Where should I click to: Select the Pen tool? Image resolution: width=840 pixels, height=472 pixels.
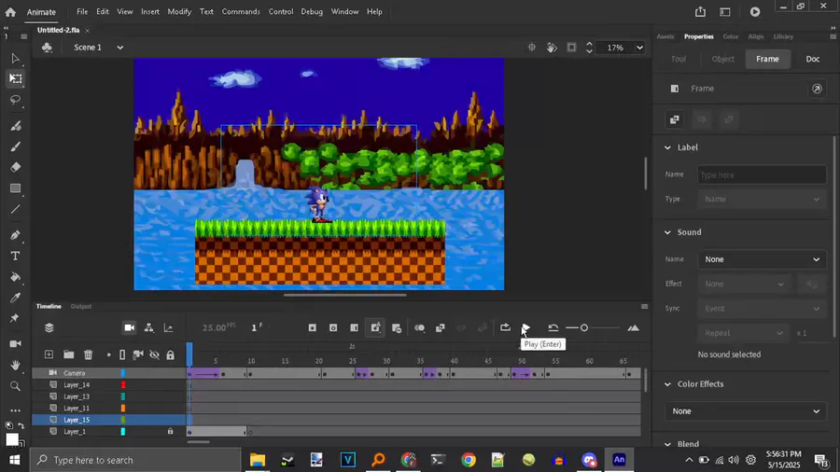(x=15, y=235)
